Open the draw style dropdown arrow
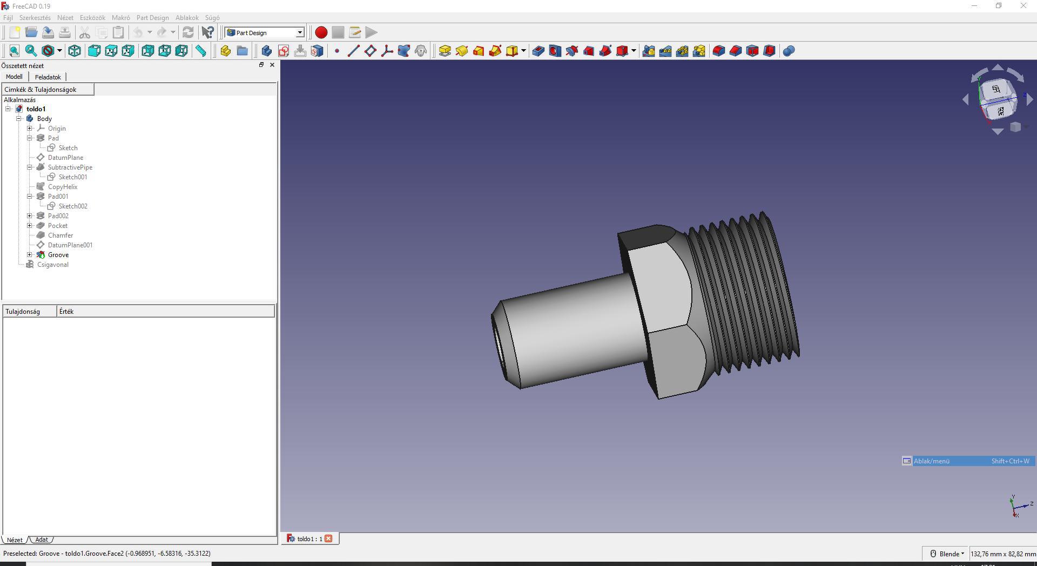 pos(59,51)
